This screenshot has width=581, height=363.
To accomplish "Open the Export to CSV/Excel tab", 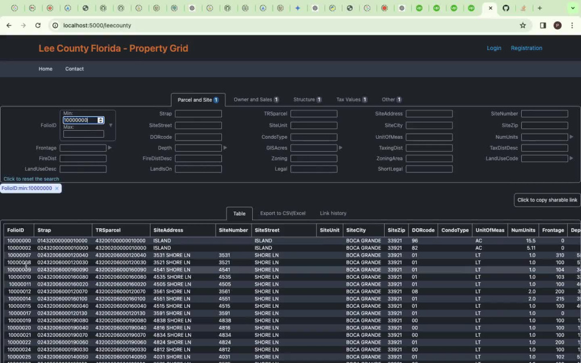I will point(282,214).
